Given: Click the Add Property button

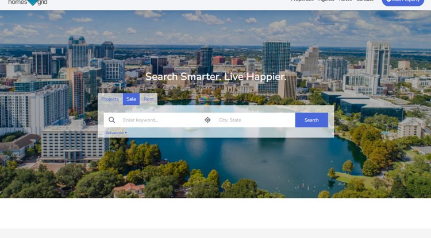Looking at the screenshot, I should 403,2.
